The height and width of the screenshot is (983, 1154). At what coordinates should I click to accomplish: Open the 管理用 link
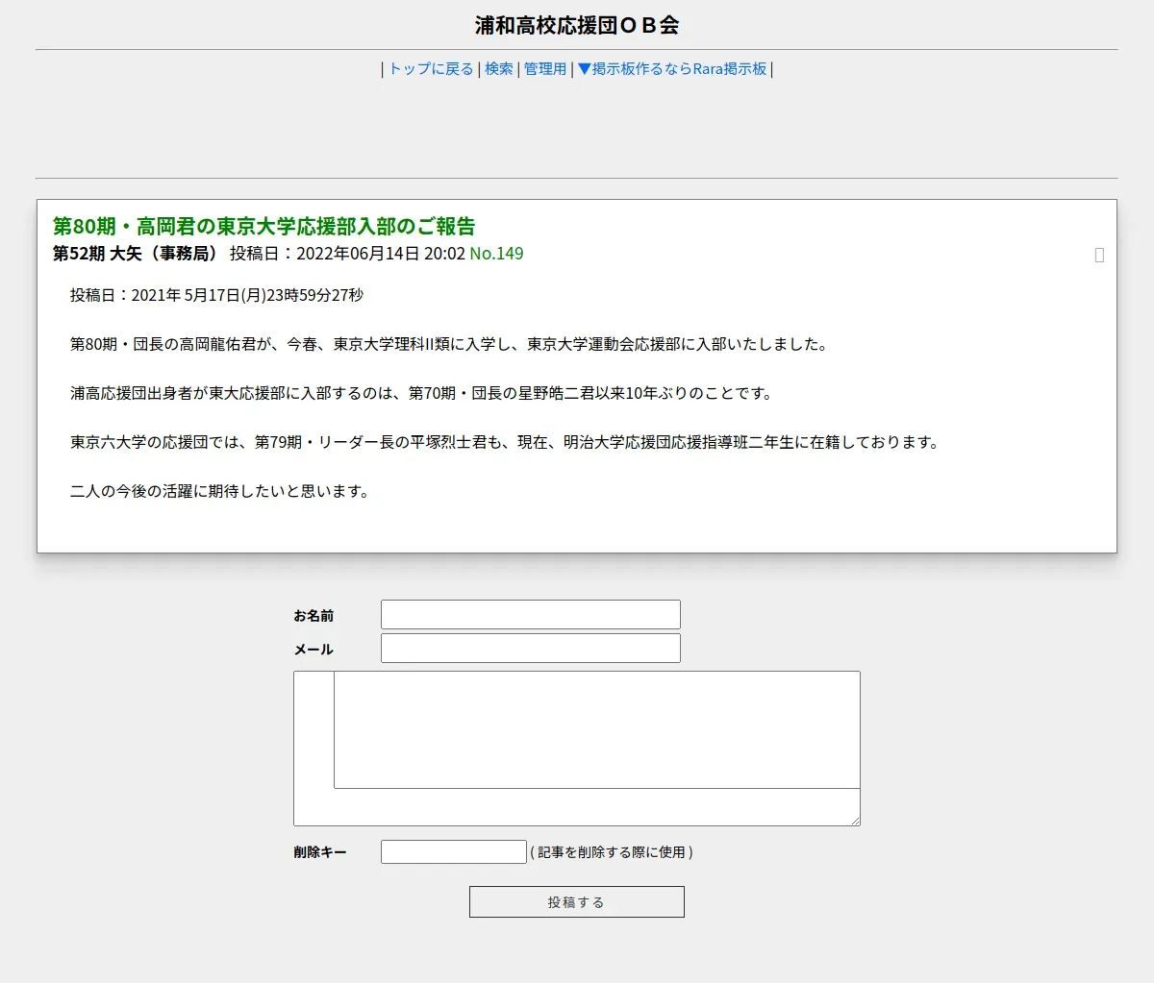[545, 69]
